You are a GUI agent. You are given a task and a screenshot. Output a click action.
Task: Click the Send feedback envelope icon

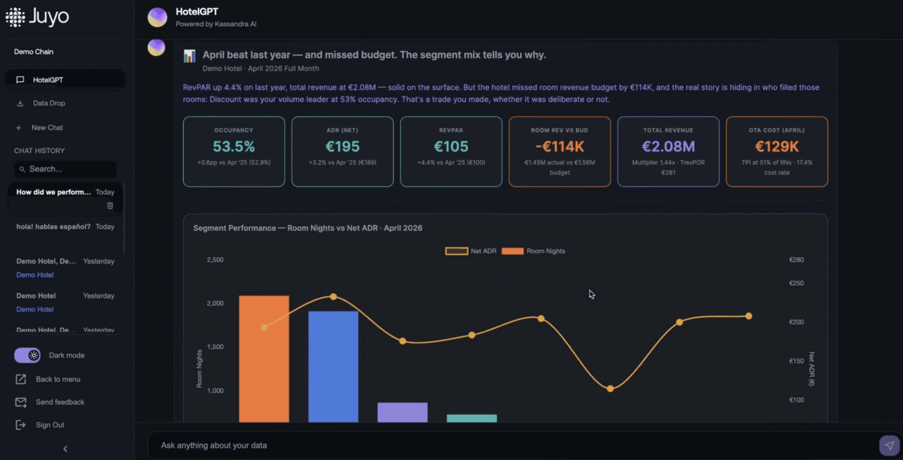click(21, 402)
